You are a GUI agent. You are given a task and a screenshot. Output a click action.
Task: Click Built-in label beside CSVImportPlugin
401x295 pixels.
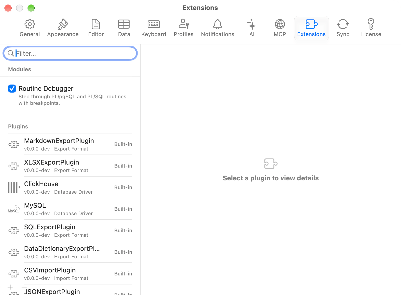(123, 274)
